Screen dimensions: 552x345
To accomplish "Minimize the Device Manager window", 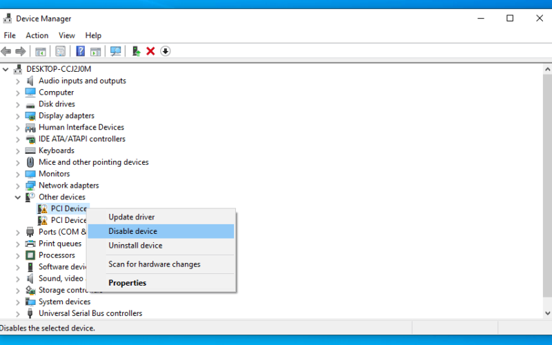I will (x=481, y=19).
